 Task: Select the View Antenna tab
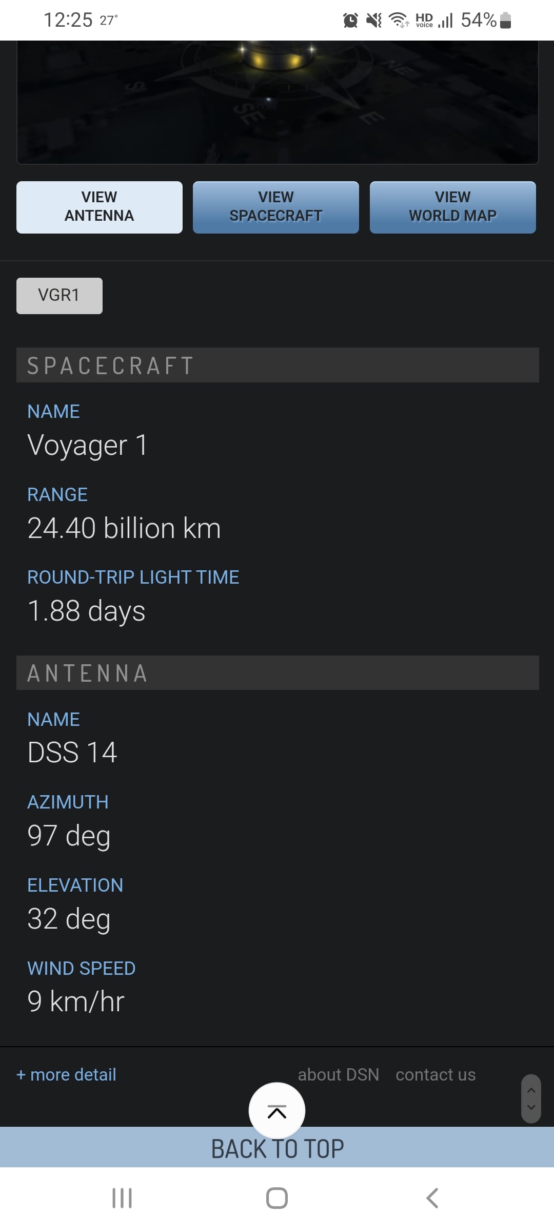coord(100,207)
